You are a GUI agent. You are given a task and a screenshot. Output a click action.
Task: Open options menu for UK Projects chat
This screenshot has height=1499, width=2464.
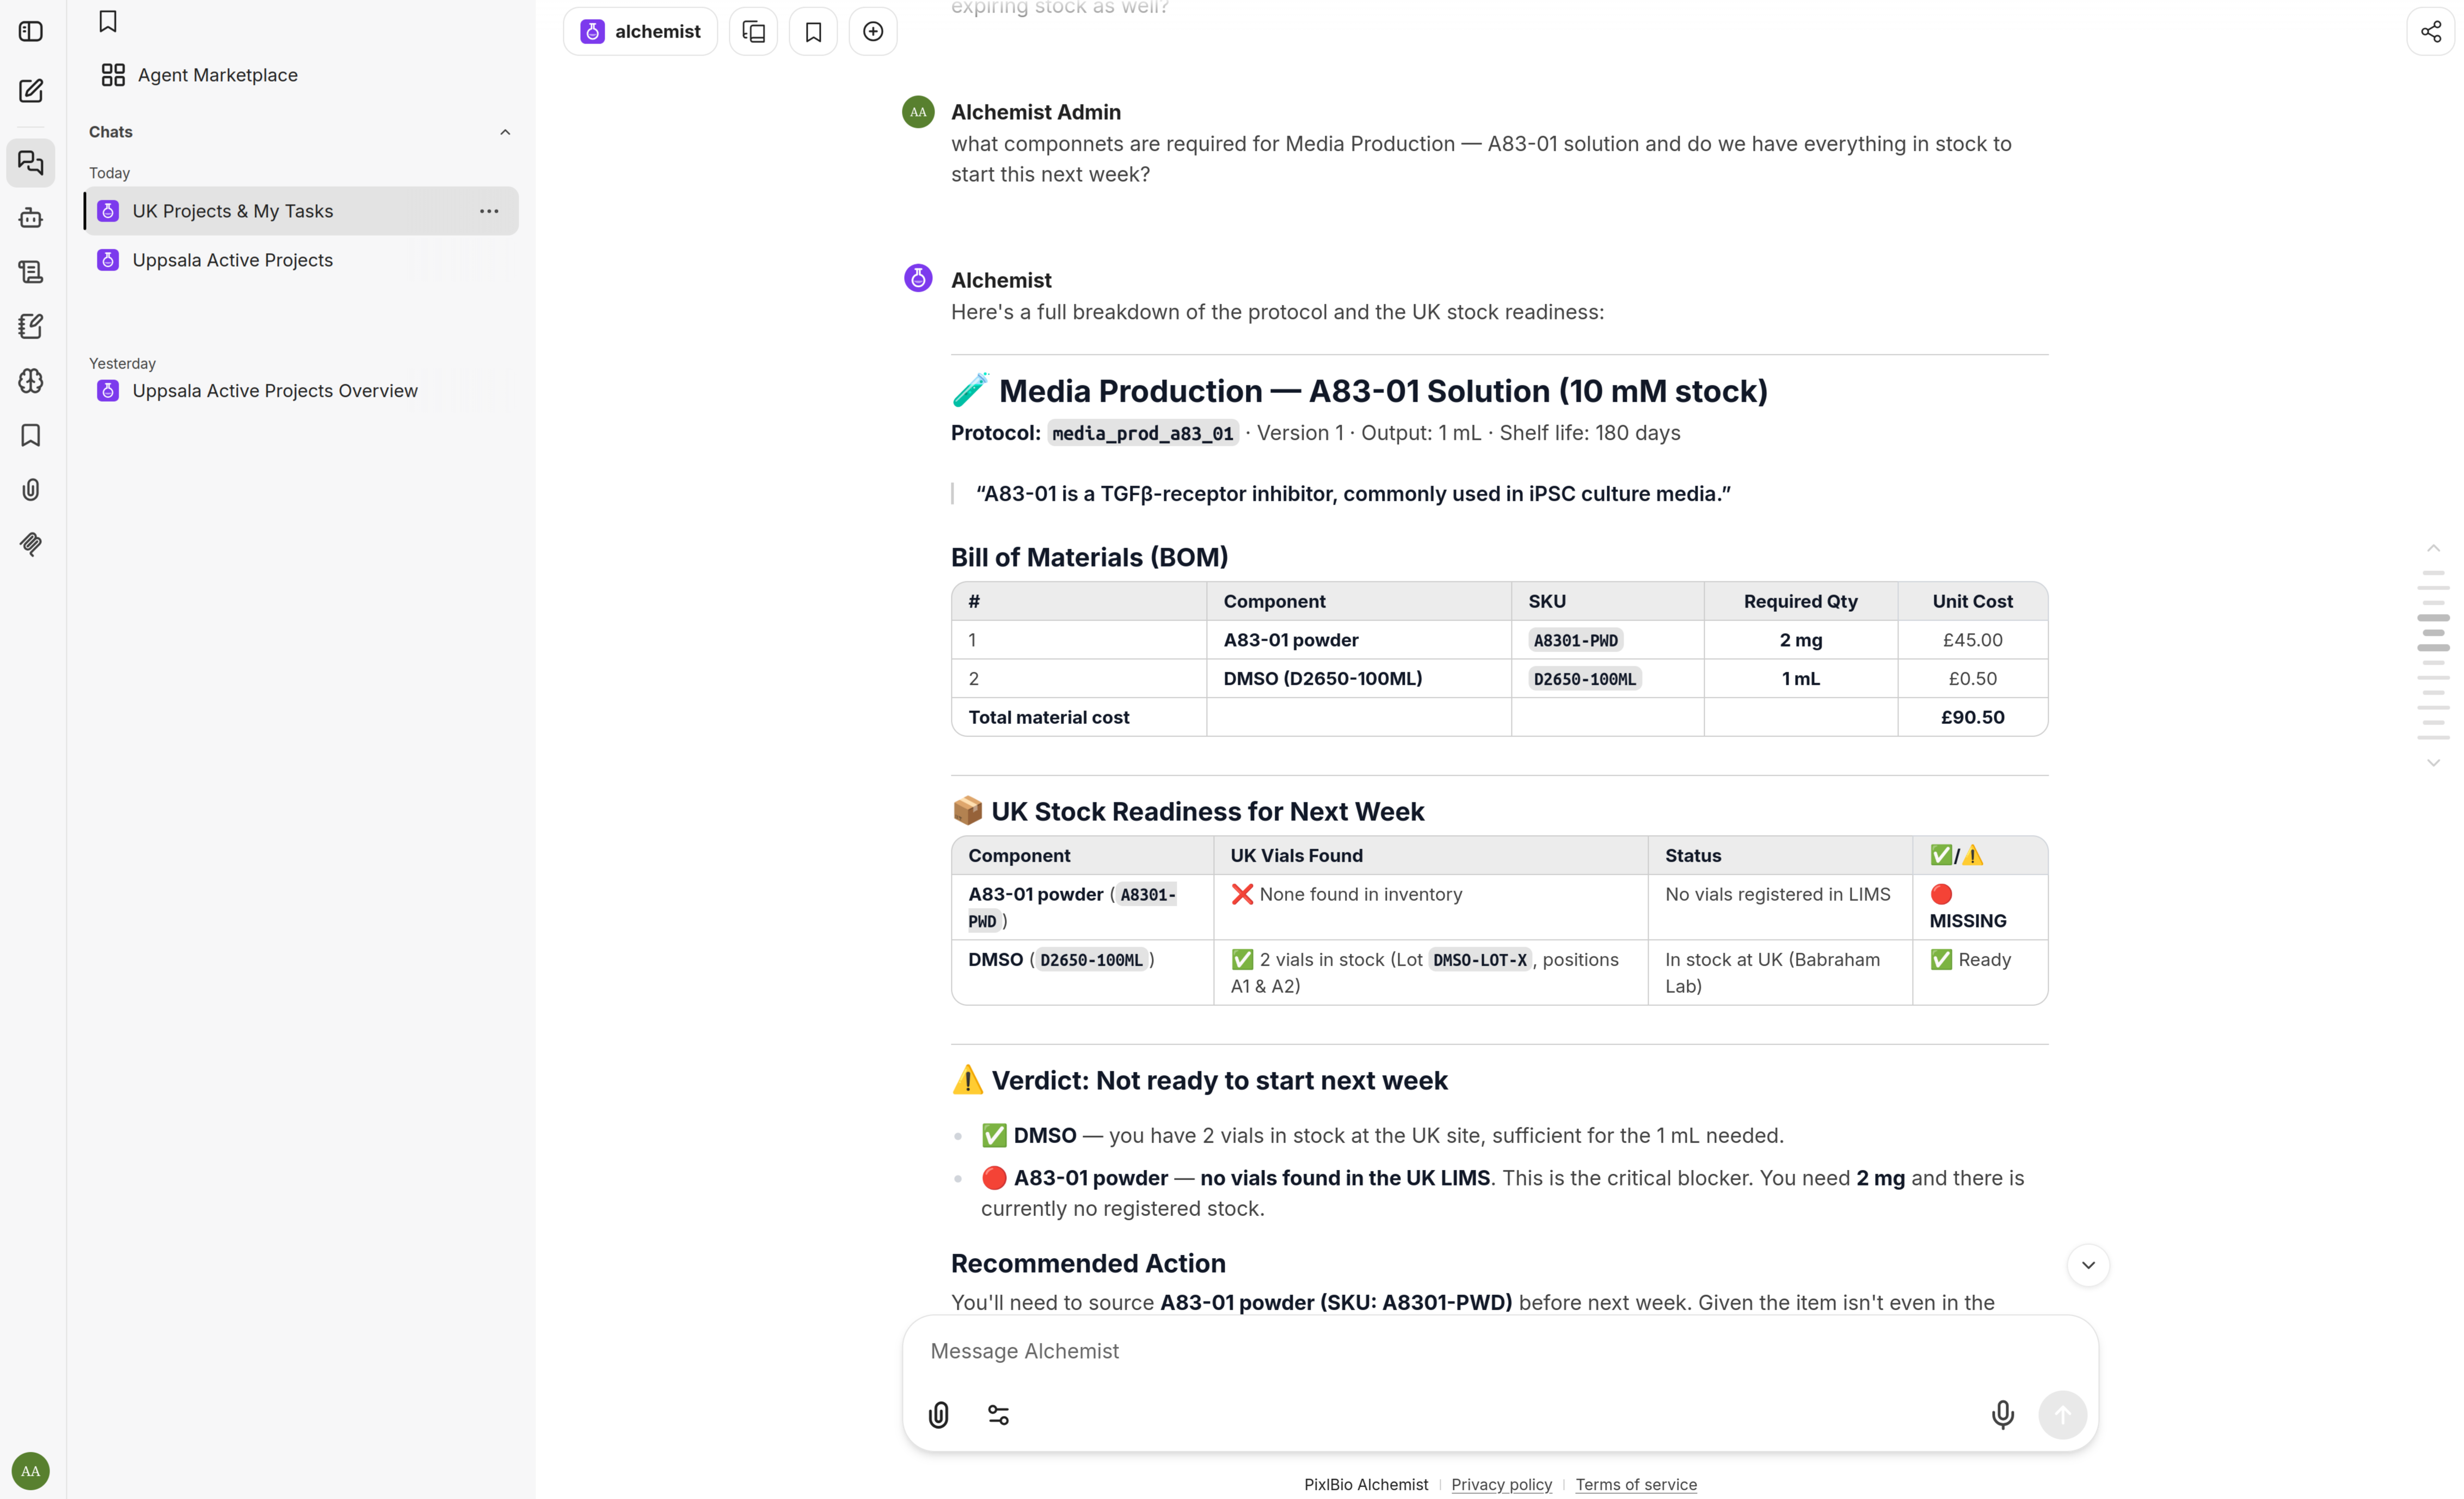489,211
